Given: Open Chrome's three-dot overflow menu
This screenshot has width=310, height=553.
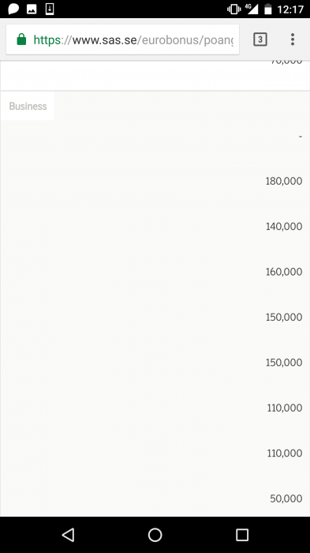Looking at the screenshot, I should click(293, 39).
